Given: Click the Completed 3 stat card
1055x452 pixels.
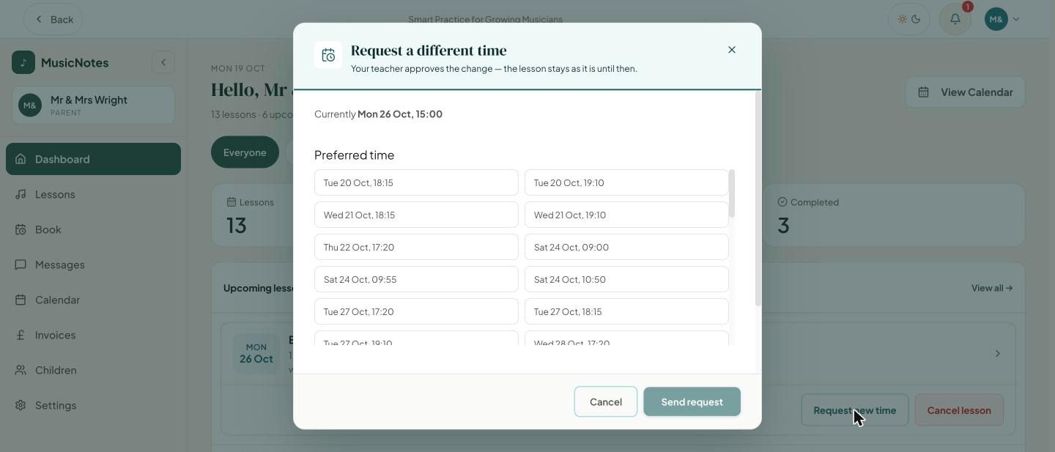Looking at the screenshot, I should (x=893, y=215).
